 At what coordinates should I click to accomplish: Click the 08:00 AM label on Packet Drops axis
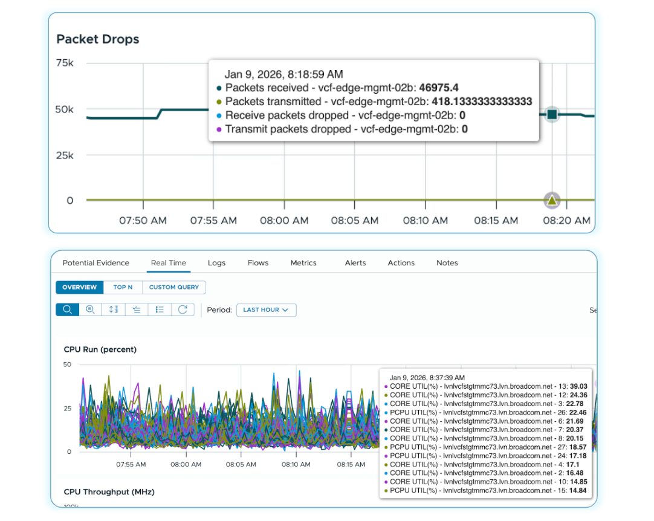pos(284,220)
